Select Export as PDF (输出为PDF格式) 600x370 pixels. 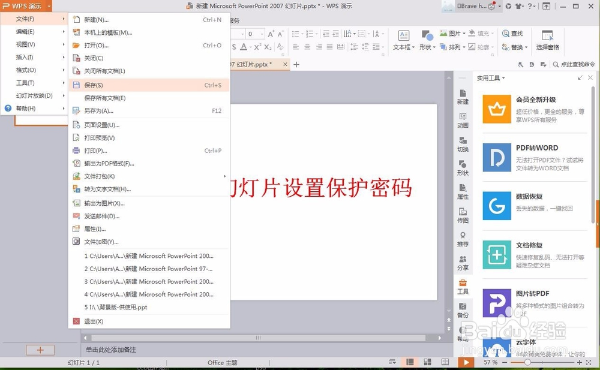[149, 163]
